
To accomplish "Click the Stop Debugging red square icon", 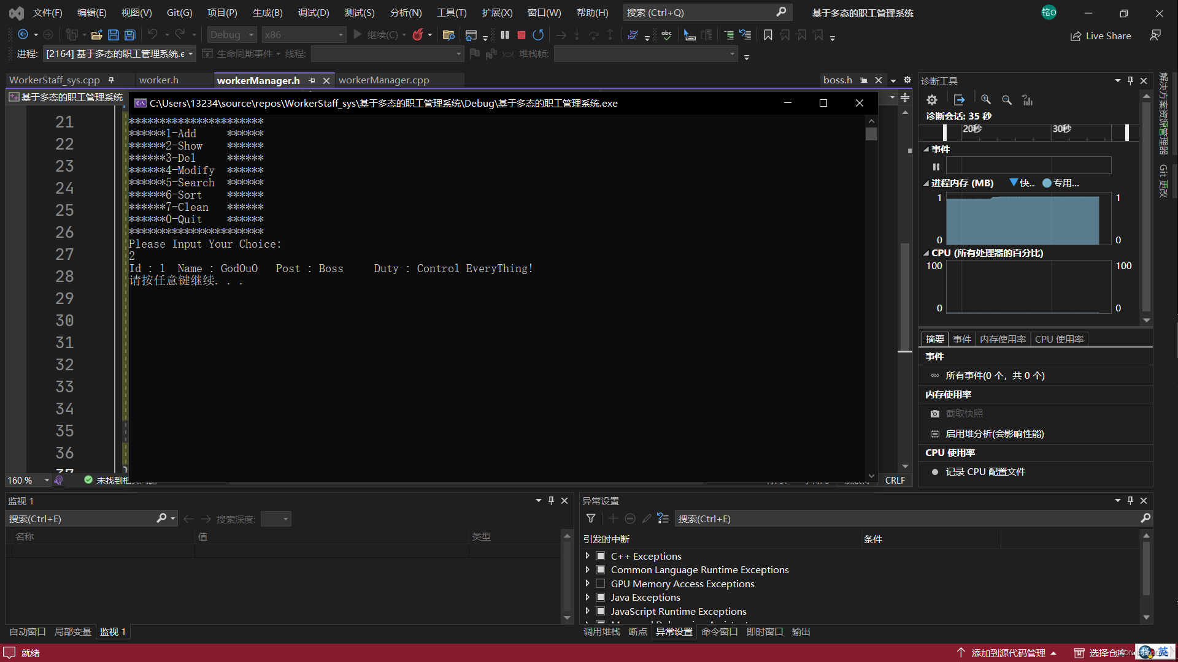I will (x=522, y=35).
